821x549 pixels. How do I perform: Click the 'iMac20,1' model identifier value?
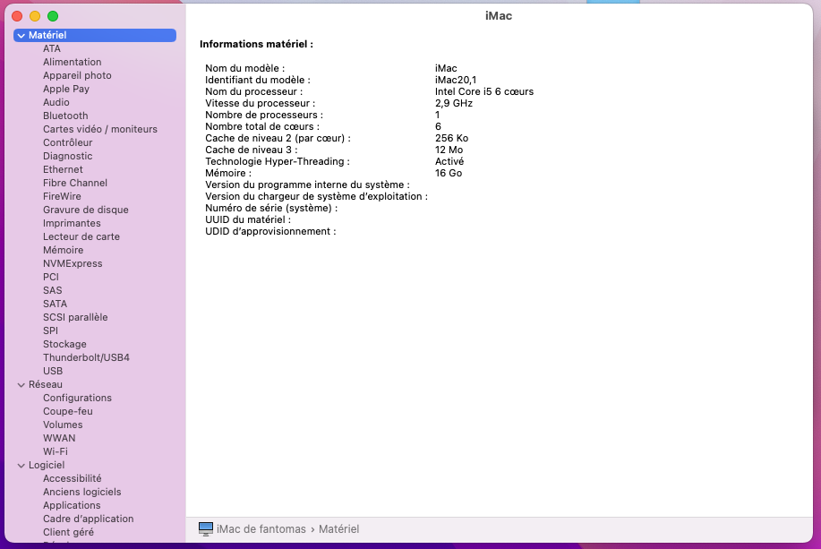[456, 80]
